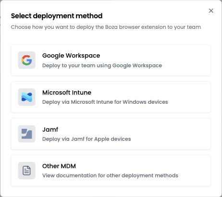This screenshot has height=197, width=222.
Task: Click the Google logo icon
Action: [x=26, y=60]
